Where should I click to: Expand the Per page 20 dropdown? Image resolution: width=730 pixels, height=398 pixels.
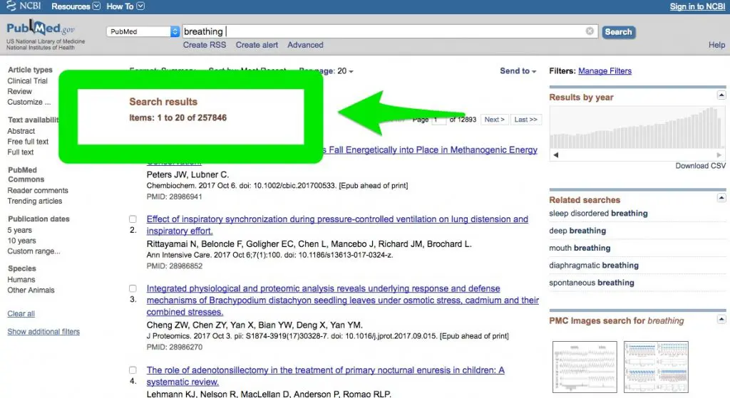(341, 71)
